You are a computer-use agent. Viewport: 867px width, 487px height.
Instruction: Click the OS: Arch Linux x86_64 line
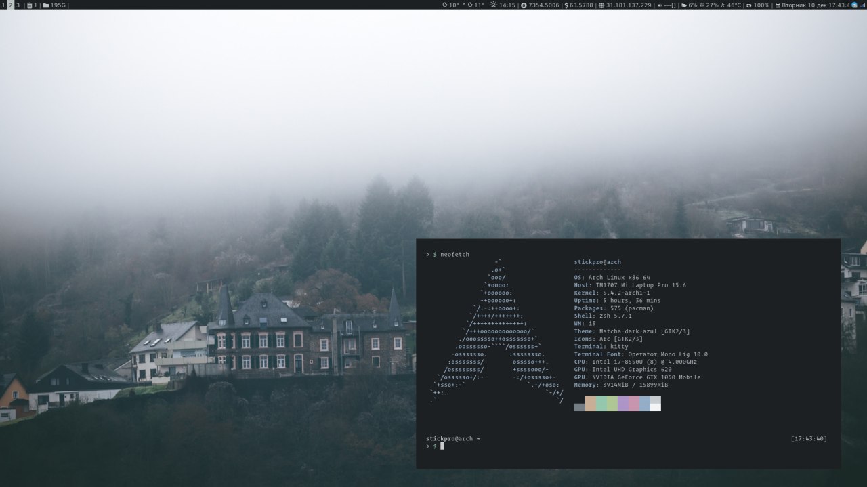click(612, 278)
